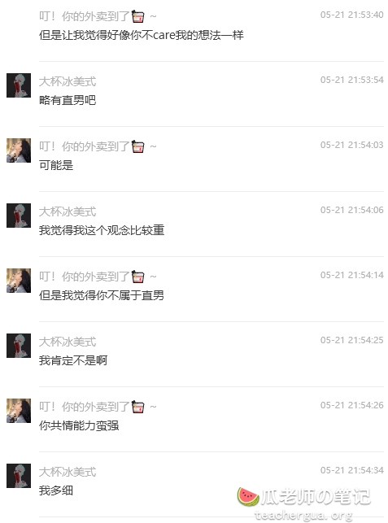Click takeout emoji in nickname above 可能是
The height and width of the screenshot is (523, 388).
(x=137, y=146)
